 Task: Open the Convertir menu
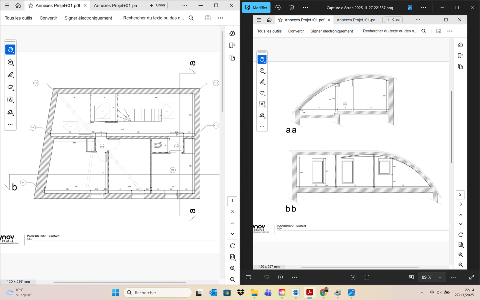(48, 18)
